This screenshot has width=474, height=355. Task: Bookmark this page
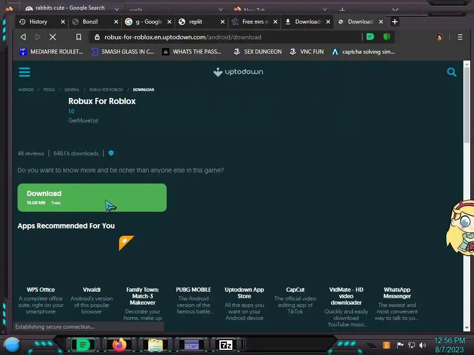[79, 37]
